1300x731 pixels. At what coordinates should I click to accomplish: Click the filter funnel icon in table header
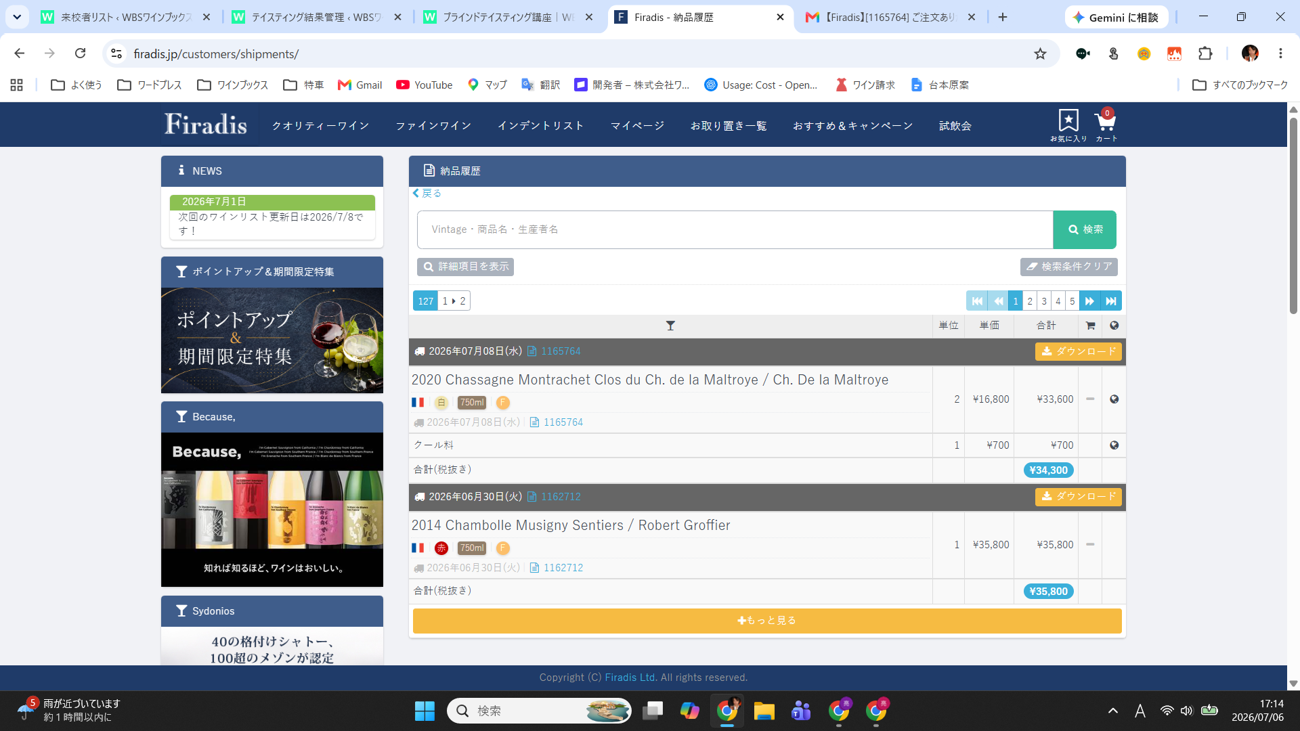point(670,326)
